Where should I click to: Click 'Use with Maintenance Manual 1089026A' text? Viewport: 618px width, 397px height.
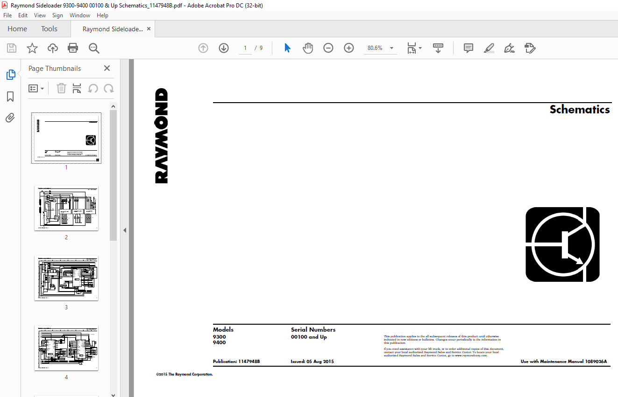coord(564,362)
